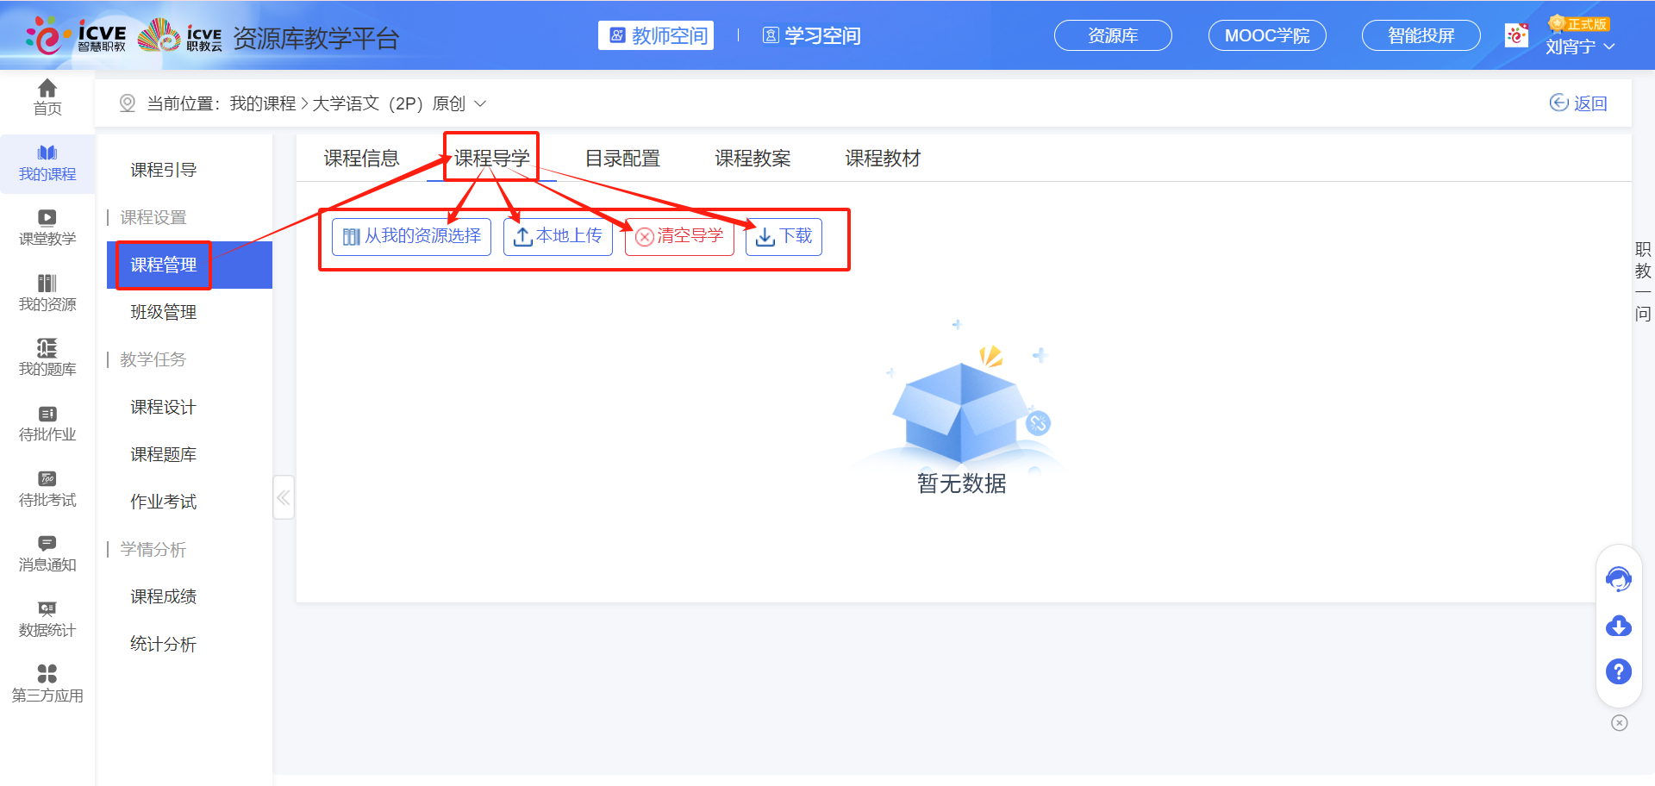Open 第三方应用 sidebar icon

[x=47, y=683]
